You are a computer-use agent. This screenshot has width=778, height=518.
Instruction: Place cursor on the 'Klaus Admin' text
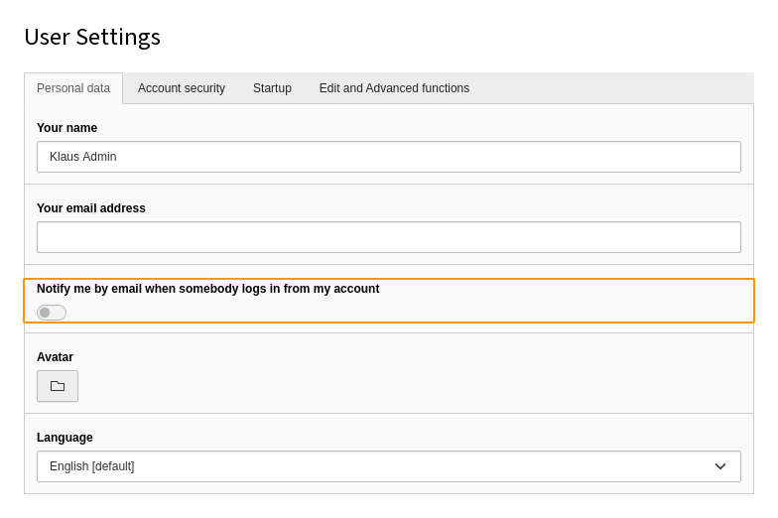click(83, 157)
